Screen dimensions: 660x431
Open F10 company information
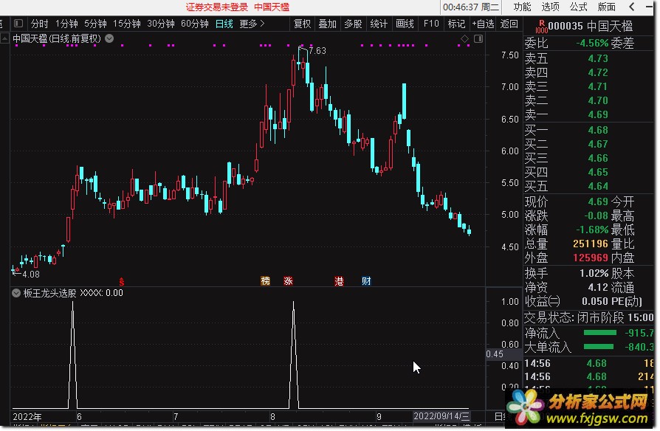(431, 24)
